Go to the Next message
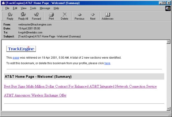 click(93, 16)
